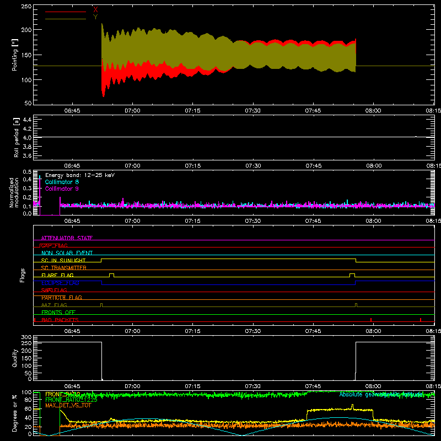
Task: Click the 100 tick on Pointing axis
Action: click(x=26, y=80)
